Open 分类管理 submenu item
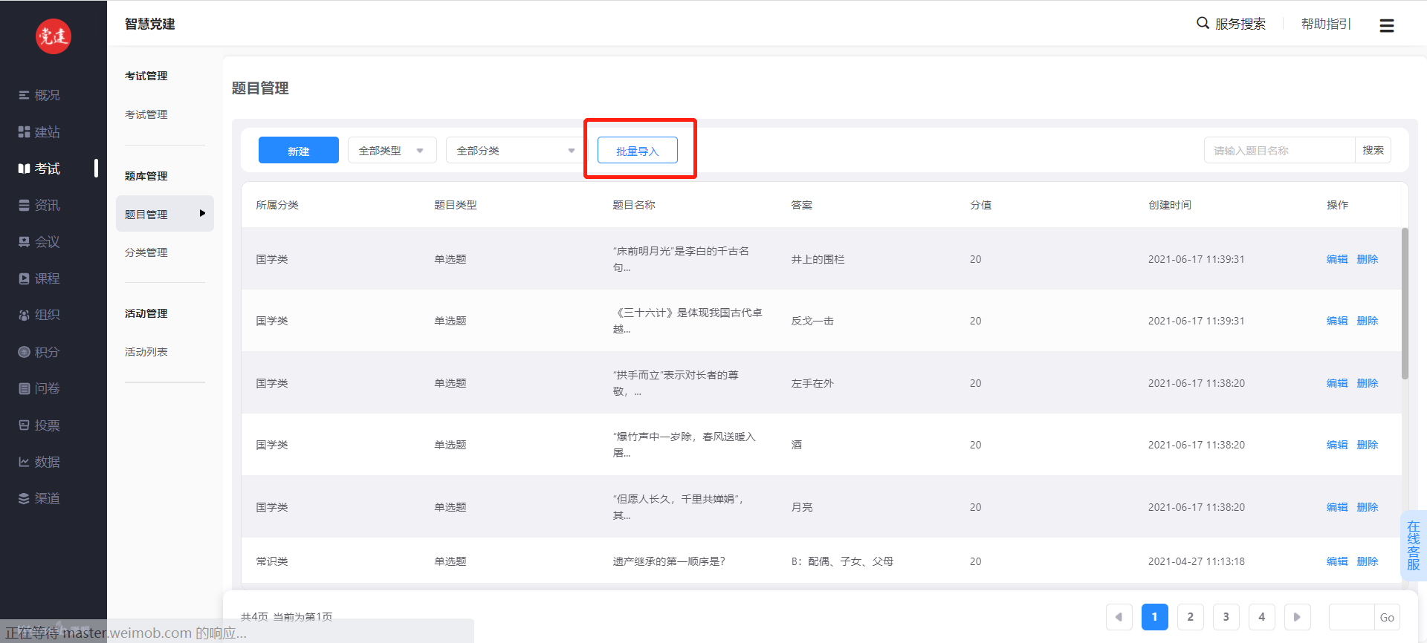Viewport: 1427px width, 643px height. click(x=146, y=252)
